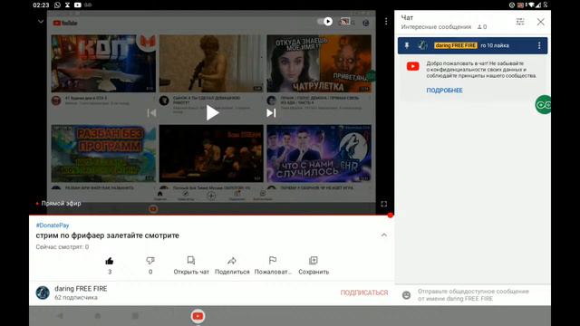
Task: Select the РАЗБАН БЕЗ ПРОГРАММ thumbnail
Action: 103,153
